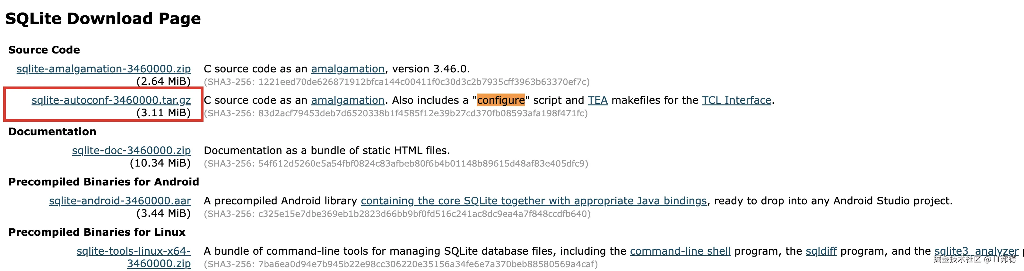Download sqlite-doc-3460000.zip documentation bundle
The width and height of the screenshot is (1024, 271).
tap(131, 151)
